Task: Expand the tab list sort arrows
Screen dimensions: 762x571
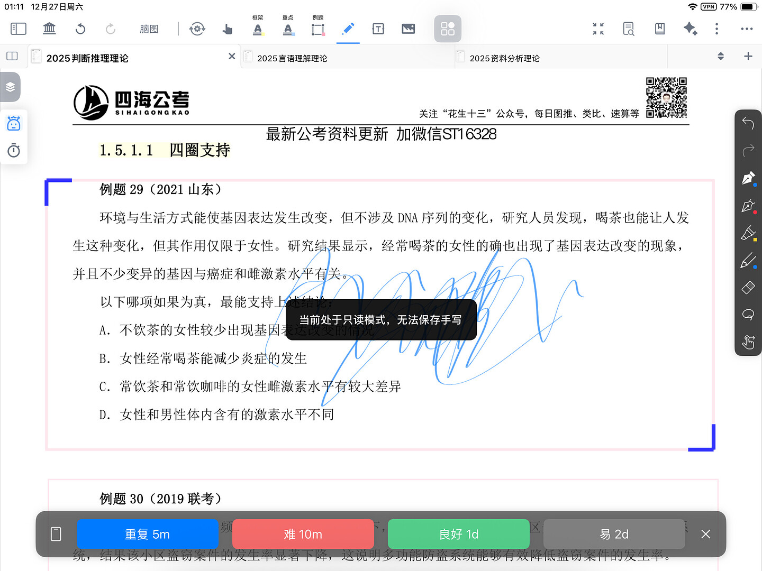Action: coord(720,56)
